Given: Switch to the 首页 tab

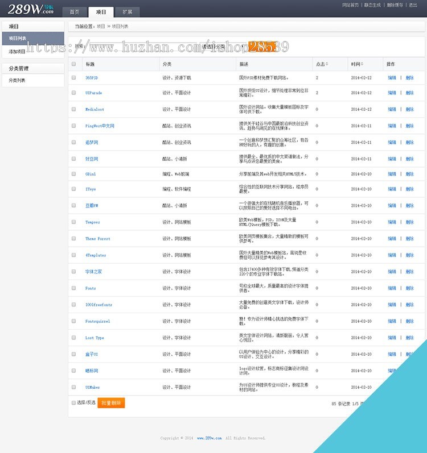Looking at the screenshot, I should pos(75,12).
